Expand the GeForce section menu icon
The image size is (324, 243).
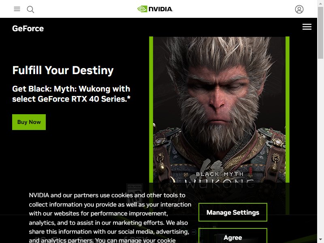pos(307,27)
